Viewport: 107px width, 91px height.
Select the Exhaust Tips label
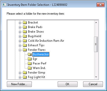pos(36,45)
